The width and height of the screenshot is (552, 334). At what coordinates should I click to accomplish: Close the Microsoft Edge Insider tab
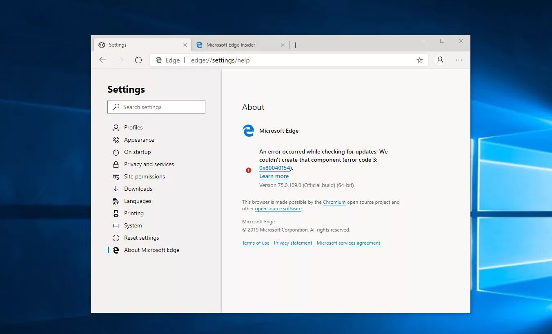[283, 45]
